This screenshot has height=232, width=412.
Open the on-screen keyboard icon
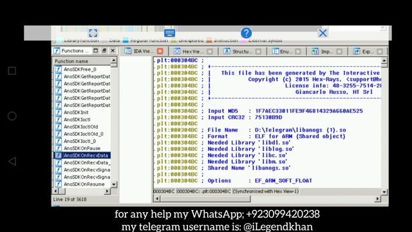[169, 33]
